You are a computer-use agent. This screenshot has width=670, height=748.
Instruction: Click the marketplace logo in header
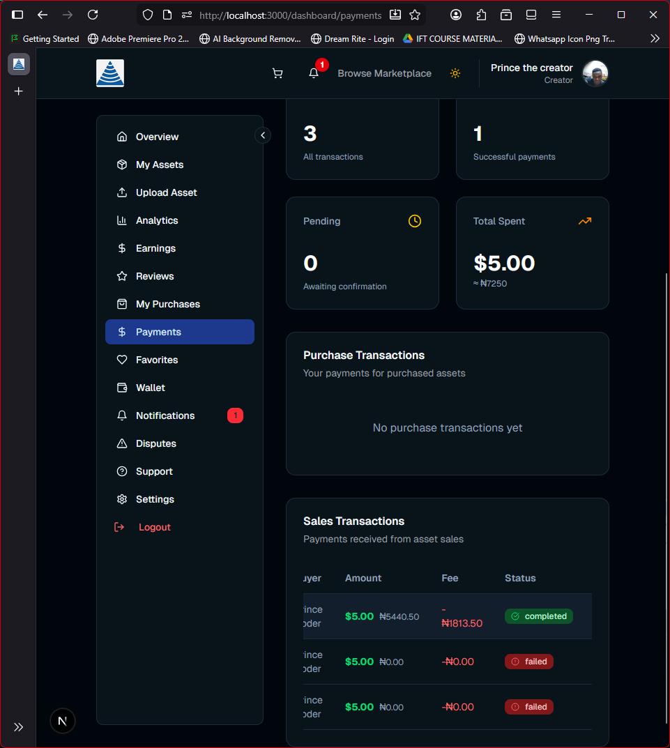(x=110, y=73)
